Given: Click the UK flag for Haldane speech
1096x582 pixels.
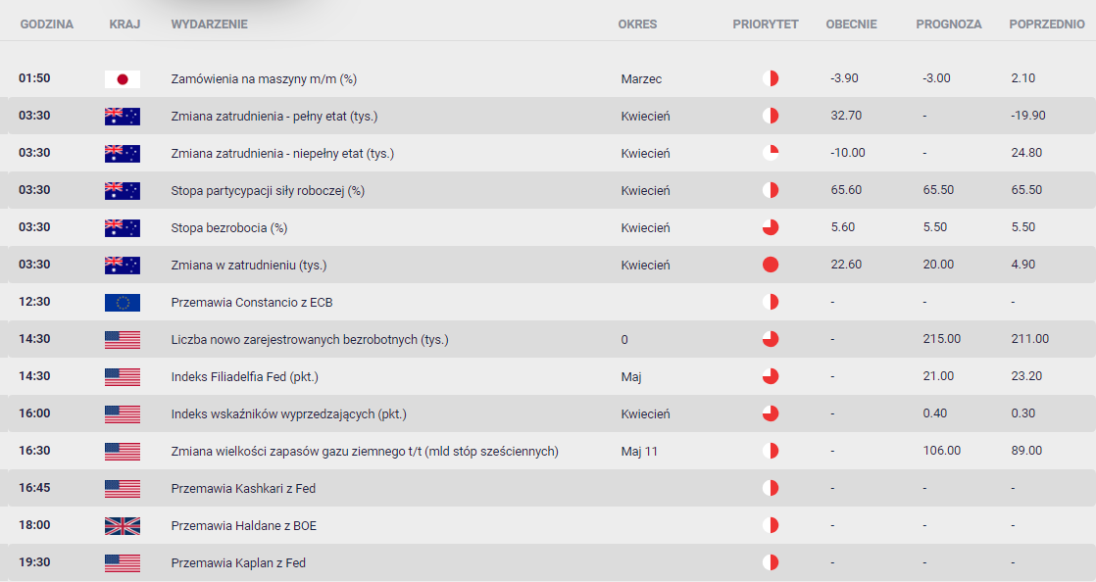Looking at the screenshot, I should [x=123, y=526].
